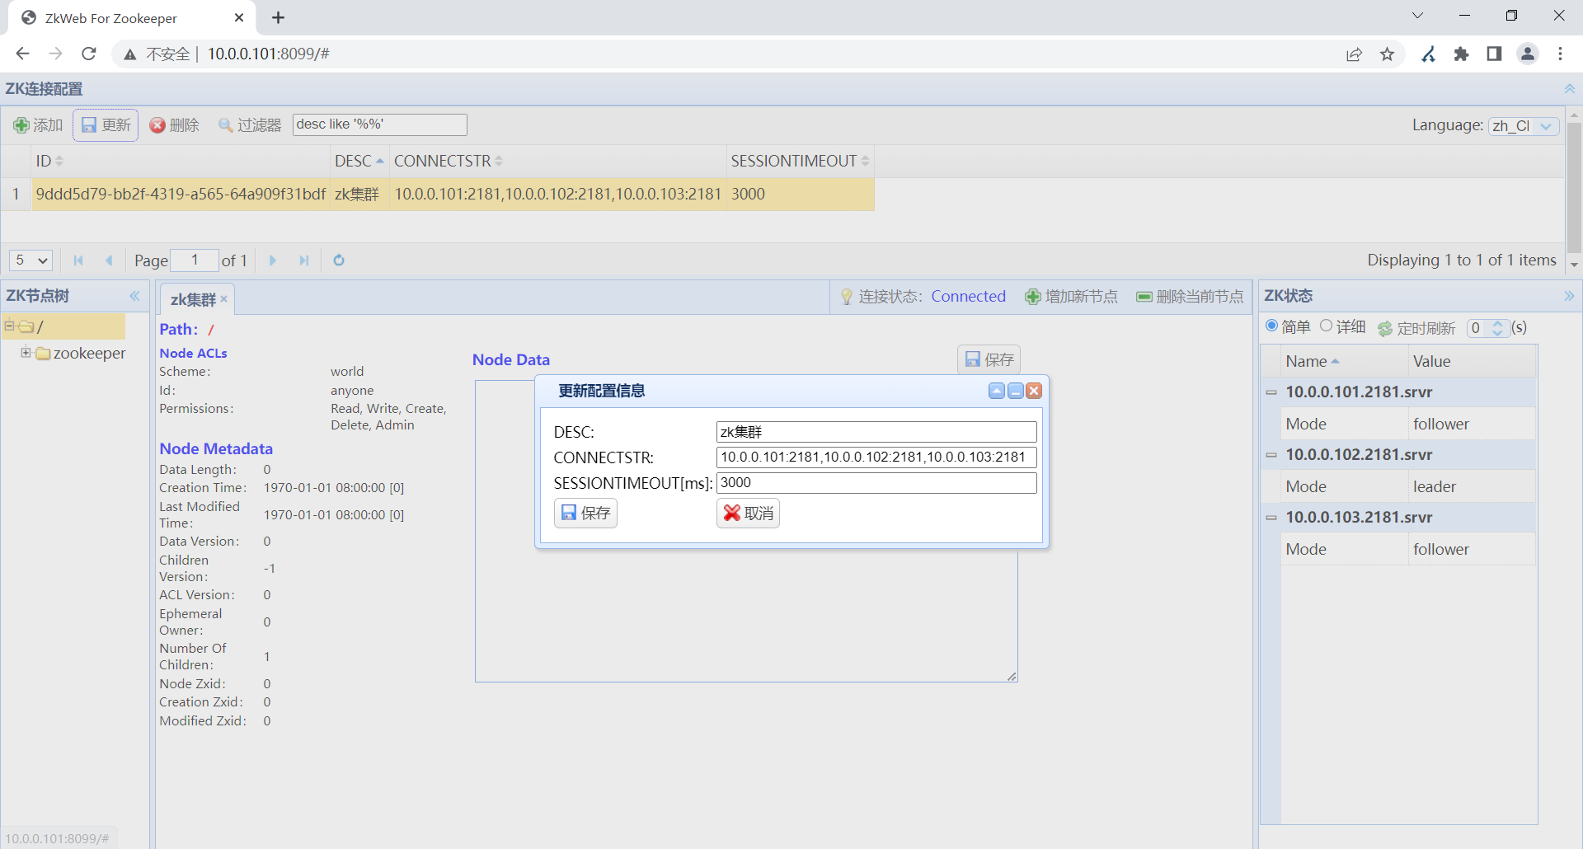1583x849 pixels.
Task: Close the zk集群 tab
Action: 223,299
